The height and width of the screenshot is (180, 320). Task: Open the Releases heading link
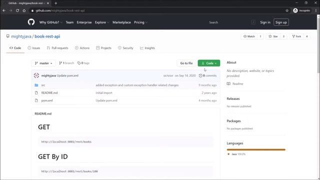(x=233, y=98)
